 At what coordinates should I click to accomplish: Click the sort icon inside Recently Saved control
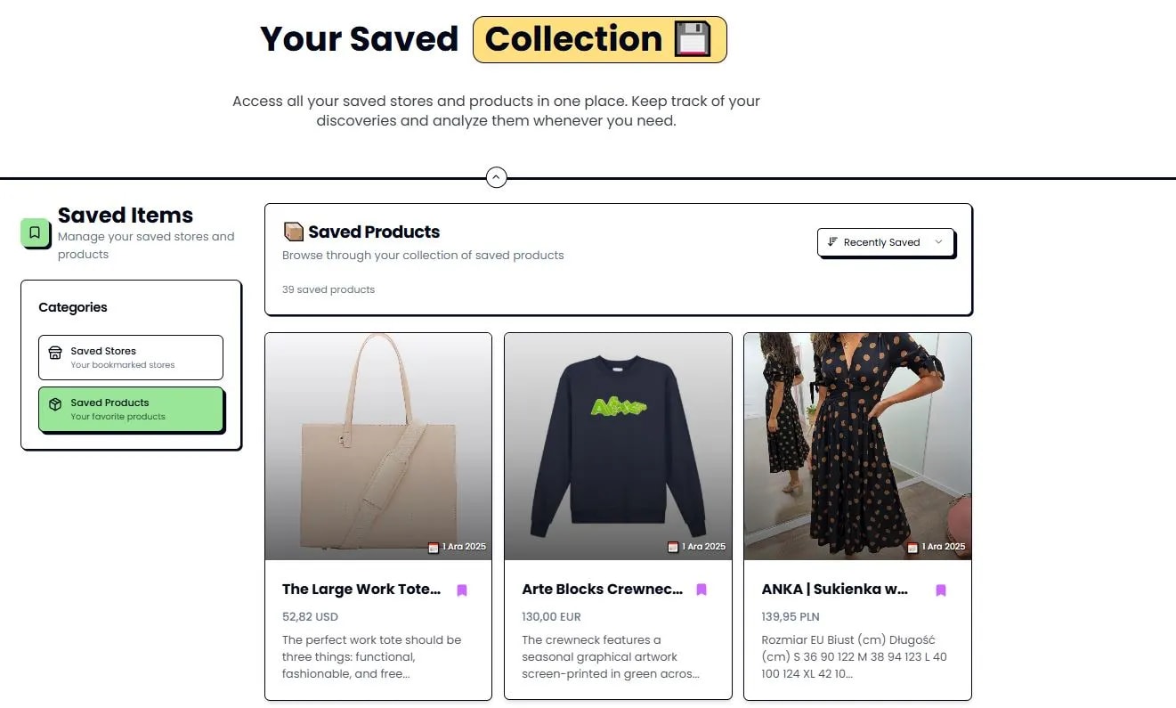tap(833, 241)
